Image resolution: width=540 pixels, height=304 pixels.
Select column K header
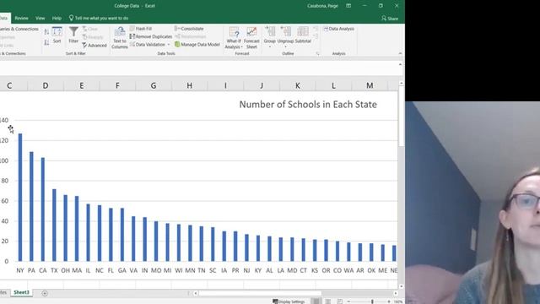(298, 85)
